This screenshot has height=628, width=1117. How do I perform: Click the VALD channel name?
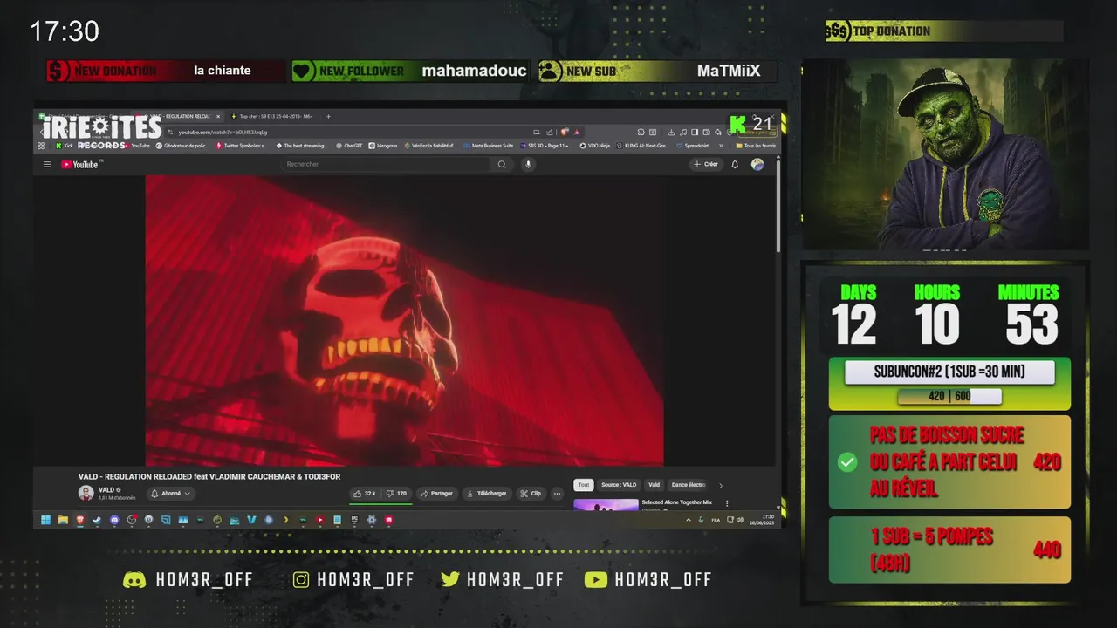point(106,489)
